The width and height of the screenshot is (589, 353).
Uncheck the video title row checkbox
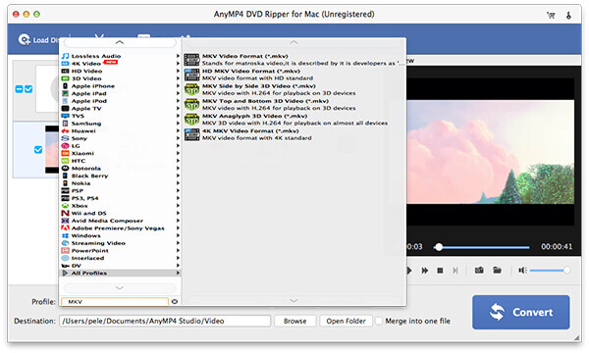(x=38, y=150)
